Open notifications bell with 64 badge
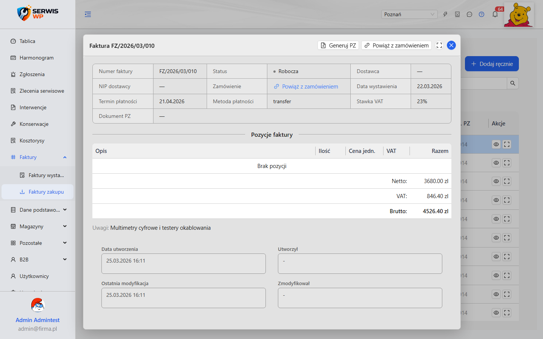The height and width of the screenshot is (339, 543). [495, 14]
